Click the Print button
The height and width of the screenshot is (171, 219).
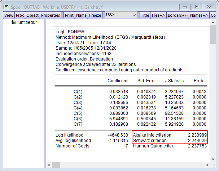pyautogui.click(x=69, y=15)
